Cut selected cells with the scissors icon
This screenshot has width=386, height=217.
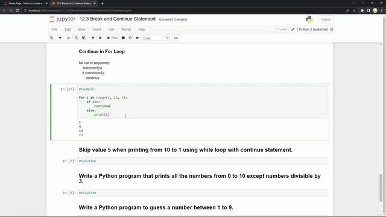pyautogui.click(x=69, y=38)
